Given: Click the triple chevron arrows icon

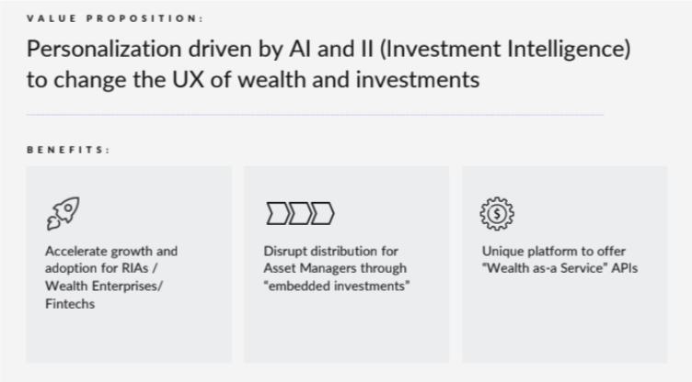Looking at the screenshot, I should click(299, 214).
